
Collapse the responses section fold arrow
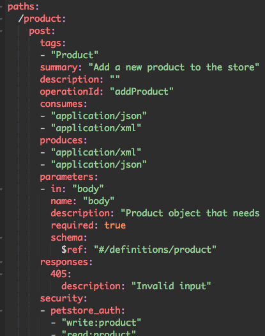pyautogui.click(x=1, y=262)
